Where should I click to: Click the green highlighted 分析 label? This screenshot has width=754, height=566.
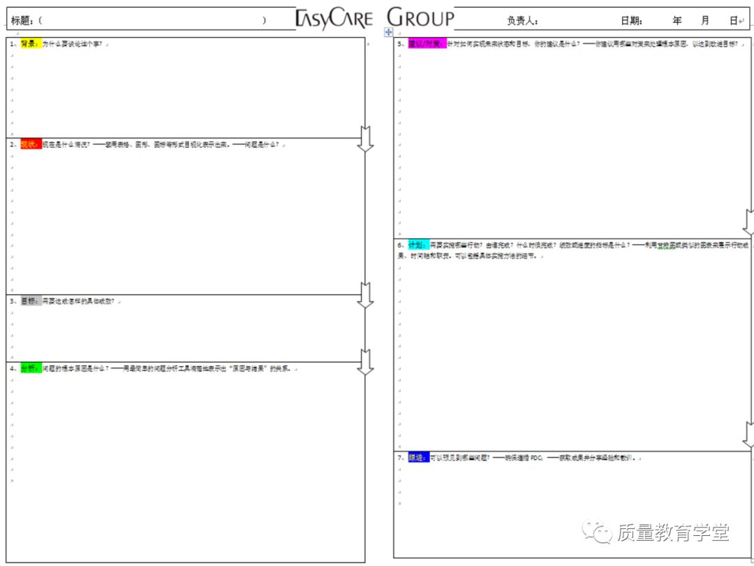[x=31, y=368]
